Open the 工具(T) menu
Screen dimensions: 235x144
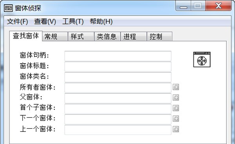(73, 21)
